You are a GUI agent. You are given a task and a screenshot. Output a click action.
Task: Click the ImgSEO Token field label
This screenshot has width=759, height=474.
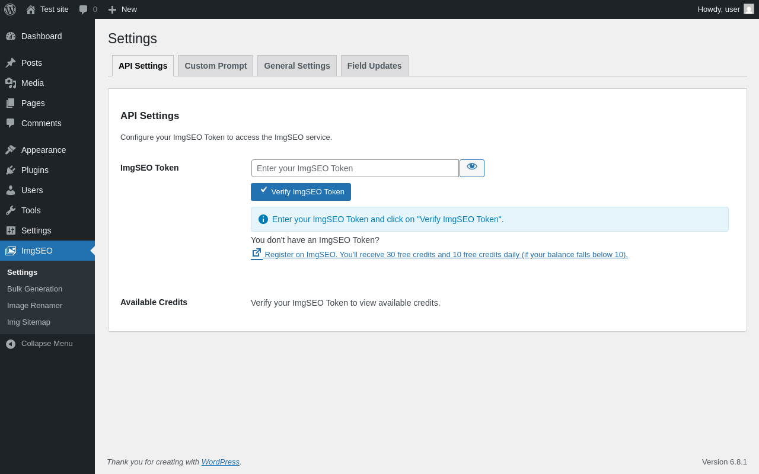tap(149, 168)
